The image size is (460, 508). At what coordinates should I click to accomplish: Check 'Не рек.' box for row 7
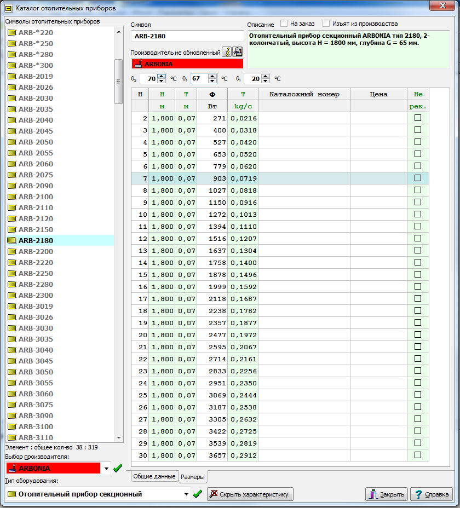[418, 178]
